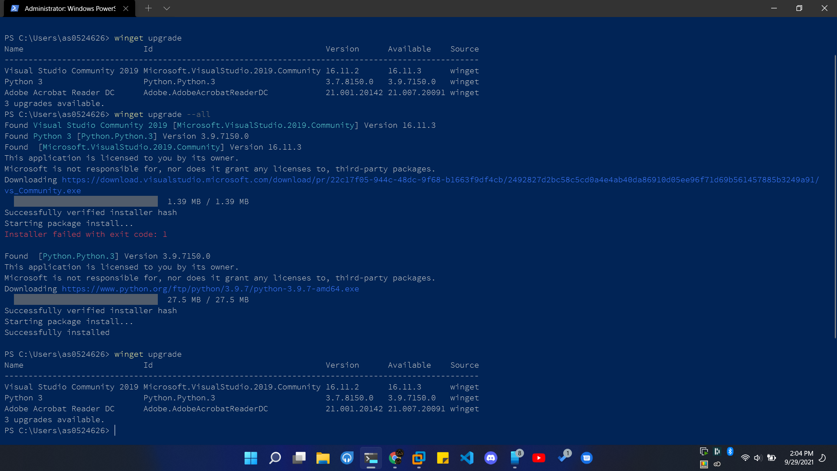The height and width of the screenshot is (471, 837).
Task: Click 'Successfully installed' text line
Action: pos(57,332)
